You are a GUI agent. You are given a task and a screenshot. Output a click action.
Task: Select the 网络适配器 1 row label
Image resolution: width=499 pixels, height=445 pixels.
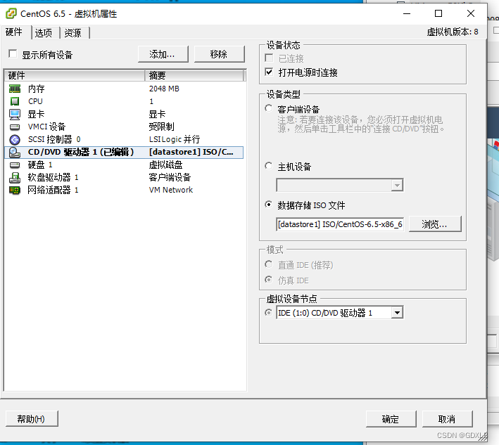pyautogui.click(x=53, y=190)
